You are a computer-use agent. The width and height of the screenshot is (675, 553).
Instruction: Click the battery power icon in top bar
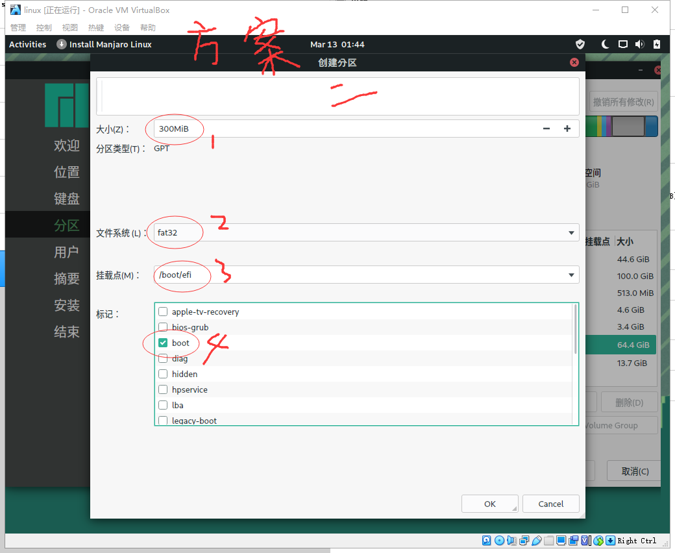tap(656, 44)
